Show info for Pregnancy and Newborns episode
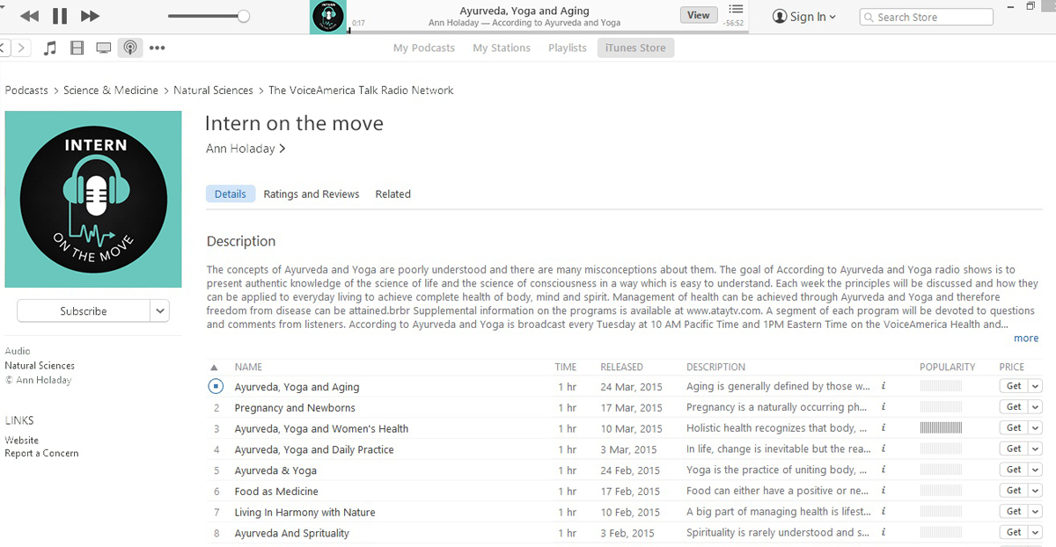Viewport: 1056px width, 547px height. [x=883, y=406]
